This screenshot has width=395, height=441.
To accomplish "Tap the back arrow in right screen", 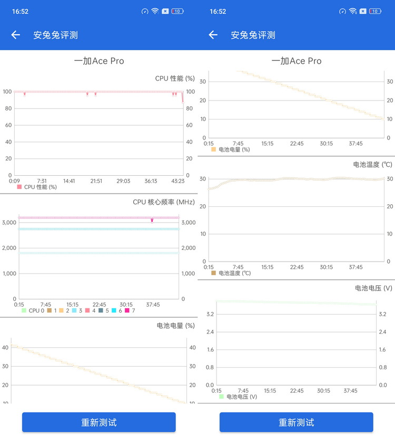I will [x=213, y=35].
